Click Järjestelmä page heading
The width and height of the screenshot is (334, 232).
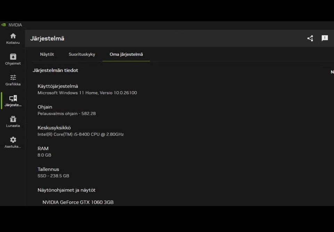pos(47,39)
